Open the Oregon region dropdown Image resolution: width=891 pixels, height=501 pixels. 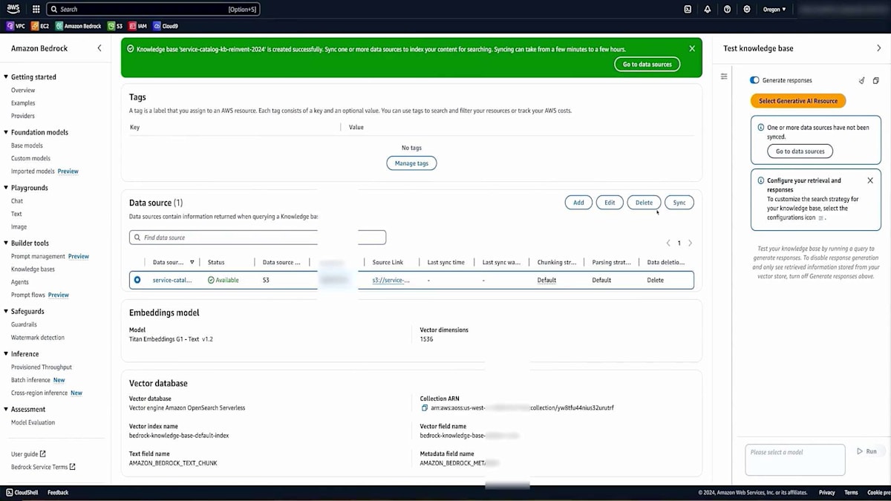pos(774,10)
